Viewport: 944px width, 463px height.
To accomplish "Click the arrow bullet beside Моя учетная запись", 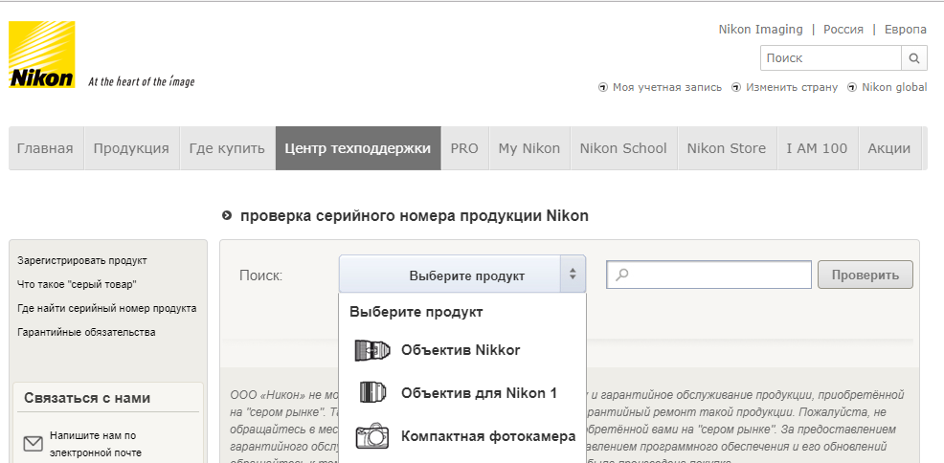I will 602,88.
